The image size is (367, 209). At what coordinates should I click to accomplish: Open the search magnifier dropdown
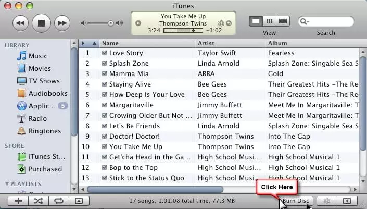tap(305, 21)
